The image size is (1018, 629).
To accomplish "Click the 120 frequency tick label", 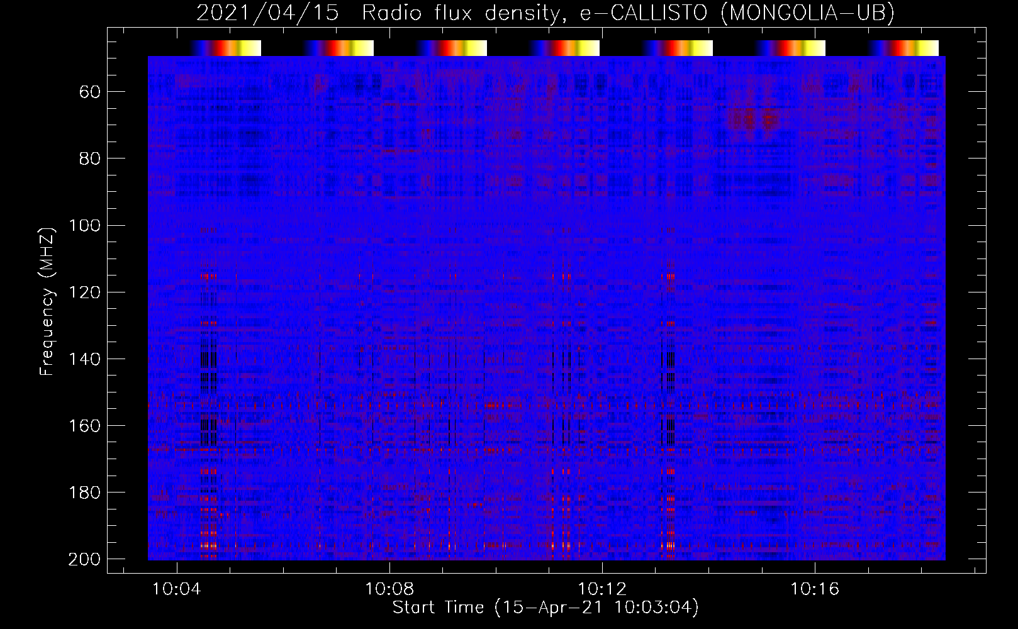I will click(84, 292).
